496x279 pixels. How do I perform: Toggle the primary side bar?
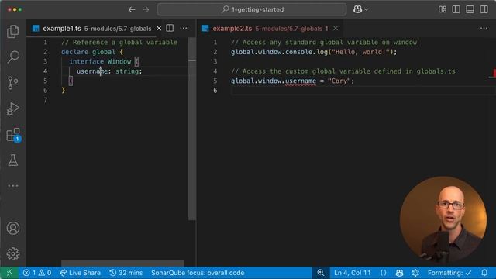[x=456, y=9]
